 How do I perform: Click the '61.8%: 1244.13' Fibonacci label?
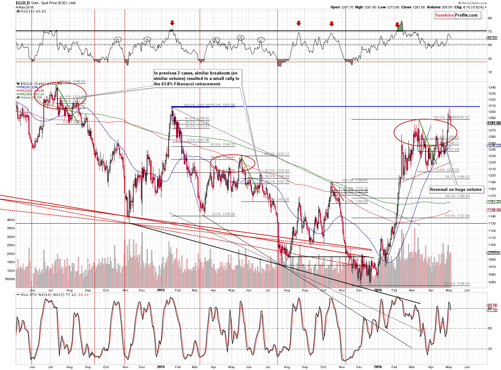click(x=223, y=145)
